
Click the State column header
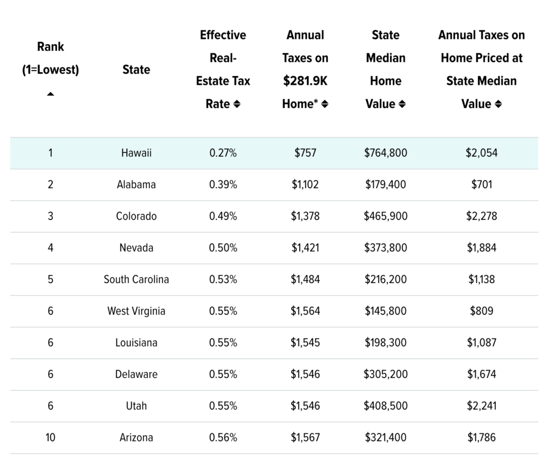[x=136, y=70]
